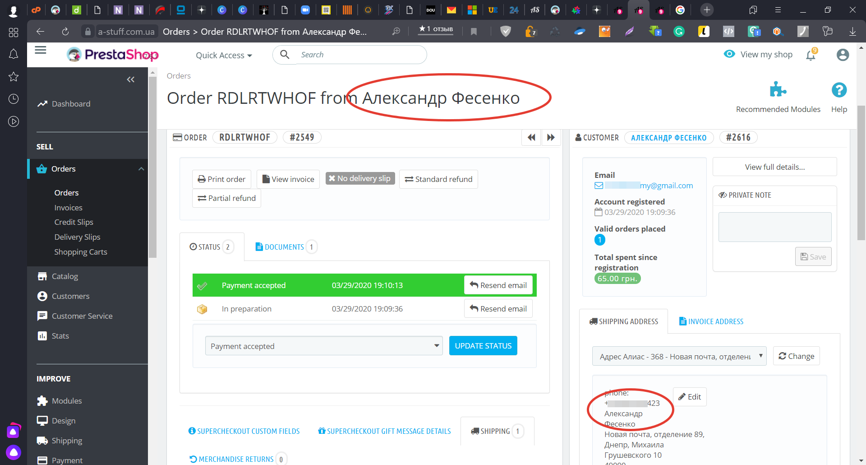Open customer Александр Фесенко profile link
866x465 pixels.
pyautogui.click(x=669, y=138)
